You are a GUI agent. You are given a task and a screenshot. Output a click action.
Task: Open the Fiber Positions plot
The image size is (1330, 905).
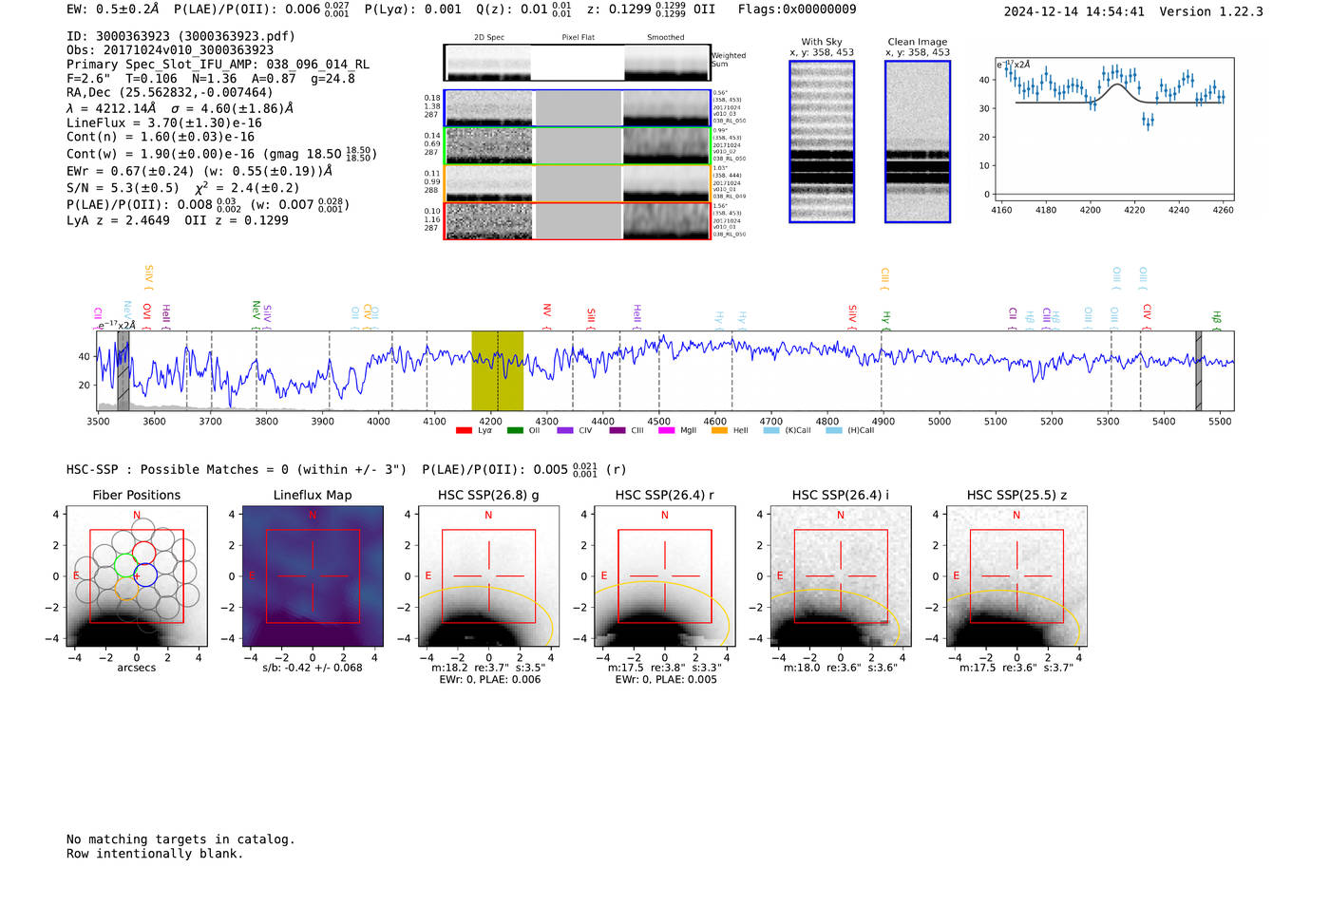137,576
